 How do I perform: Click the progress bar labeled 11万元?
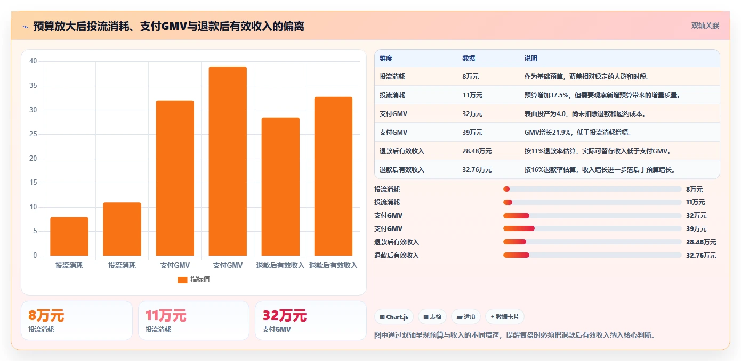click(592, 202)
